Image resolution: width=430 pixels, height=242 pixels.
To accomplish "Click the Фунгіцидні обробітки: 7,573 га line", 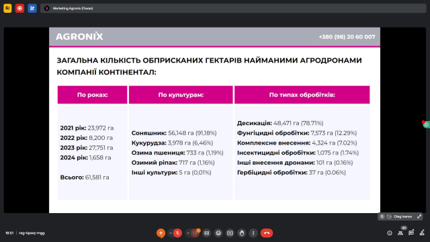I will [x=297, y=133].
